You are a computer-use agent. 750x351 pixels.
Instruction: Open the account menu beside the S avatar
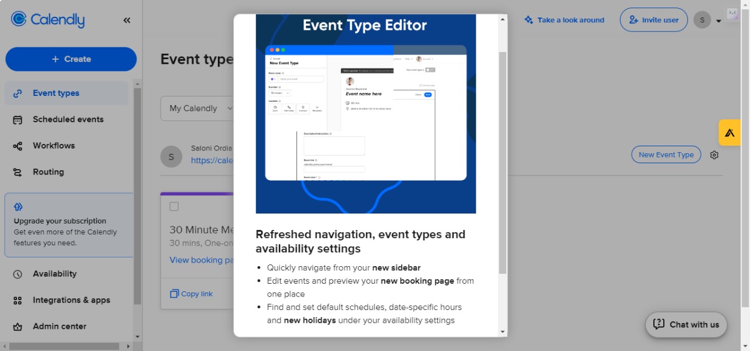(718, 19)
